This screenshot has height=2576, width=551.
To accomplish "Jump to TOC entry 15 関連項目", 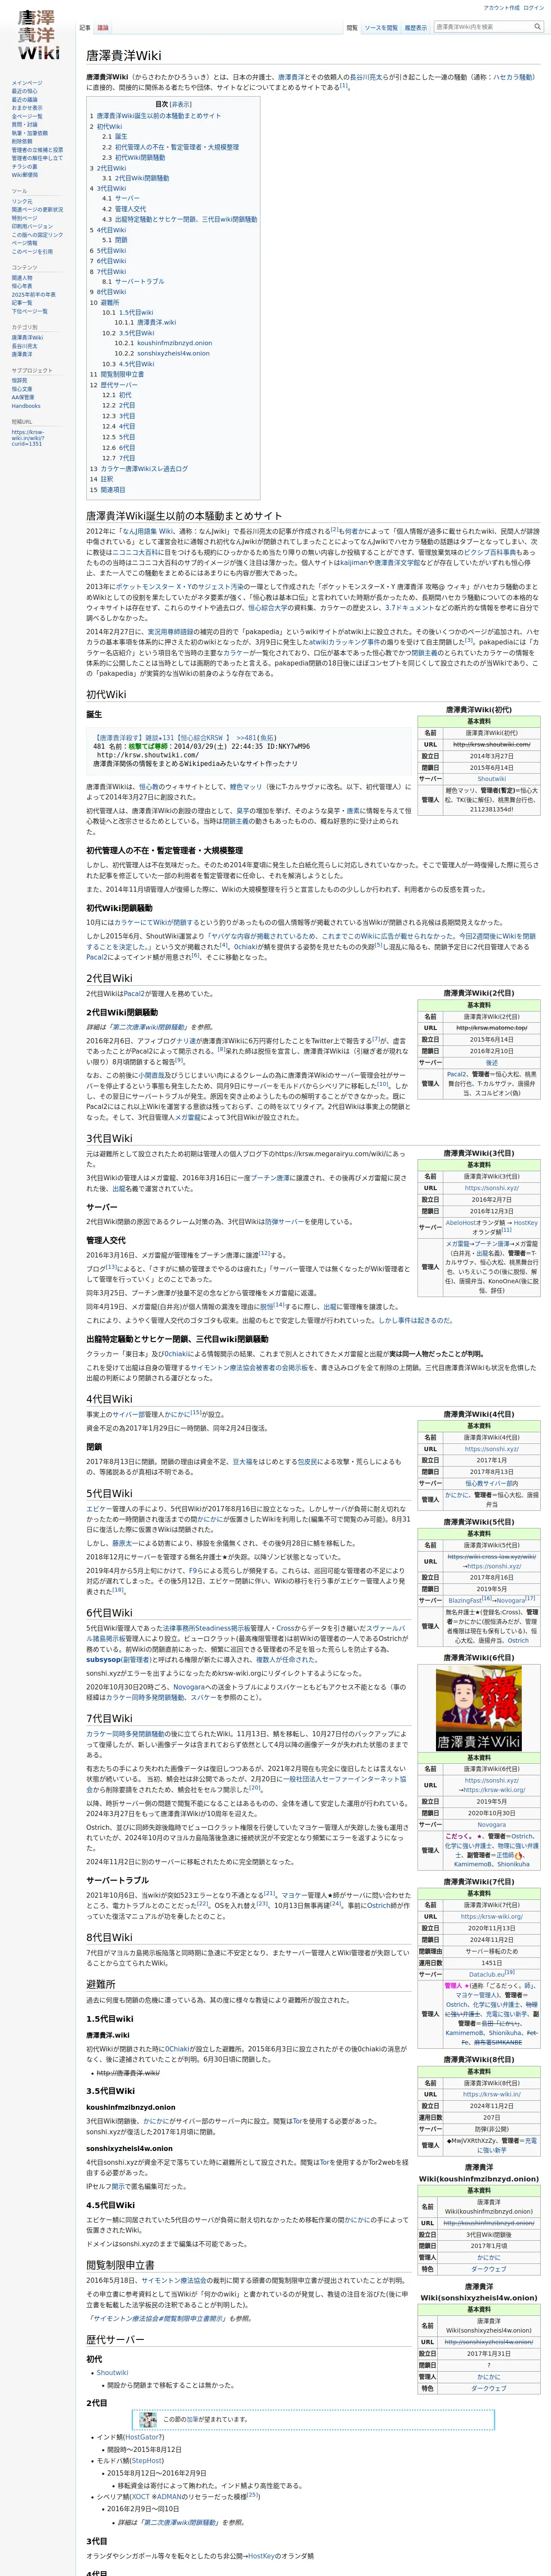I will [x=108, y=490].
